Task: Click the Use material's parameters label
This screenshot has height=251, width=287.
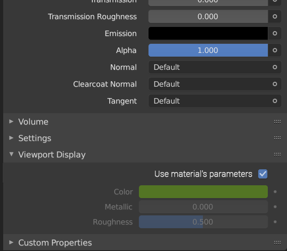Action: pyautogui.click(x=203, y=174)
